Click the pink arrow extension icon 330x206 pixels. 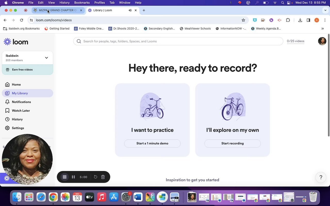279,20
